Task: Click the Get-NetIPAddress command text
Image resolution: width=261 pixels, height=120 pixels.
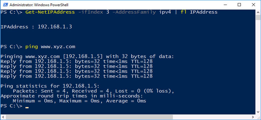Action: click(x=50, y=12)
